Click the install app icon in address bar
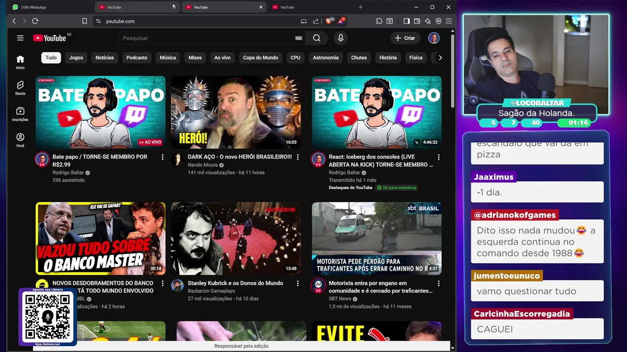Screen dimensions: 627x352 304,21
